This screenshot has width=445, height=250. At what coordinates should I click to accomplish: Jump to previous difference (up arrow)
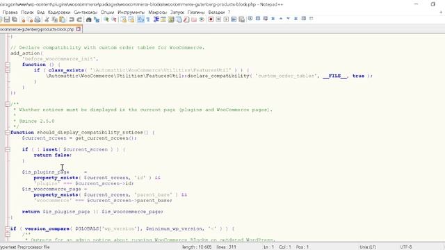click(281, 19)
